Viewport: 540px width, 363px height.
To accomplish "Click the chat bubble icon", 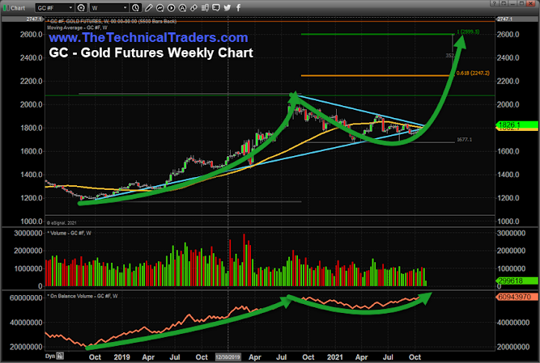I will pyautogui.click(x=216, y=7).
